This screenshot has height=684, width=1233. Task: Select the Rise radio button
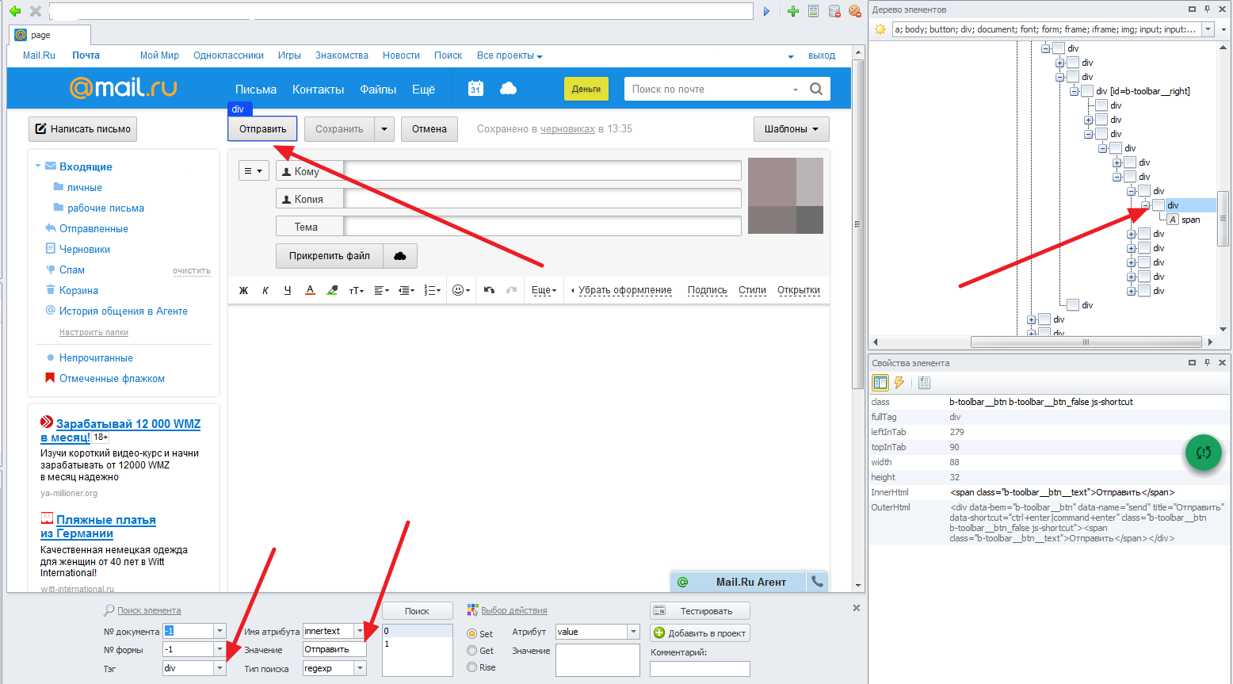[471, 667]
